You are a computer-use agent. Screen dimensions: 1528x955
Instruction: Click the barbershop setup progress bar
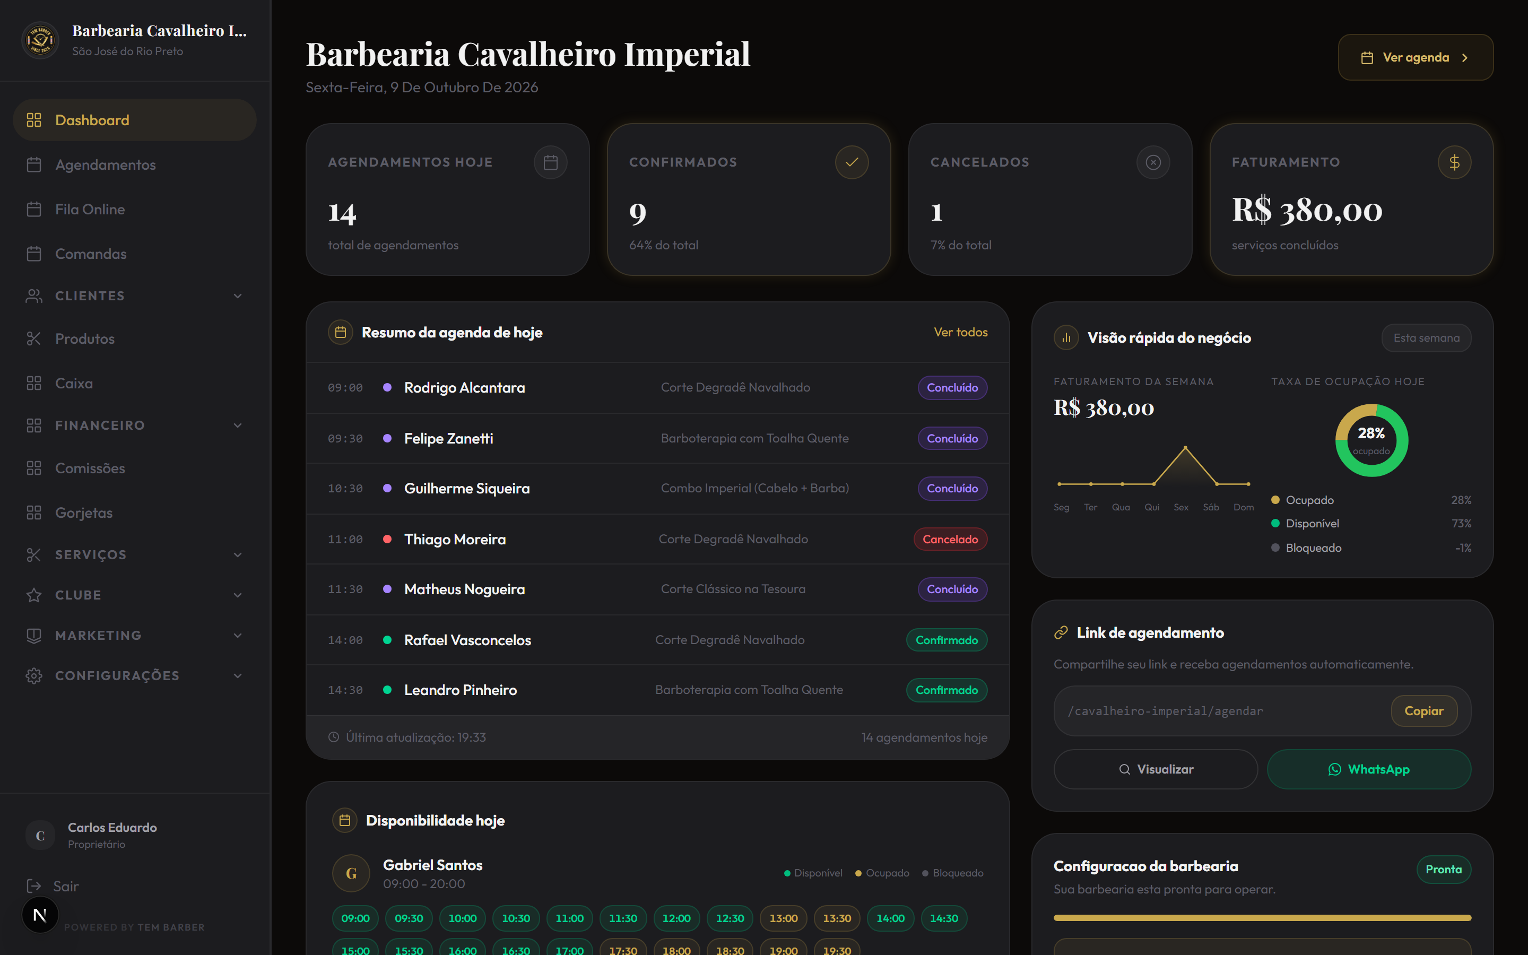[x=1262, y=918]
